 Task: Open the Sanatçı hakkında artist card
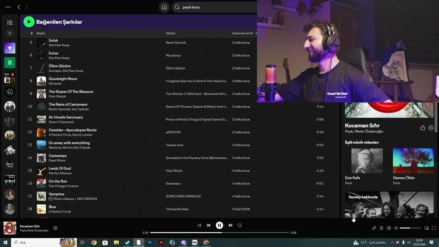[x=389, y=204]
